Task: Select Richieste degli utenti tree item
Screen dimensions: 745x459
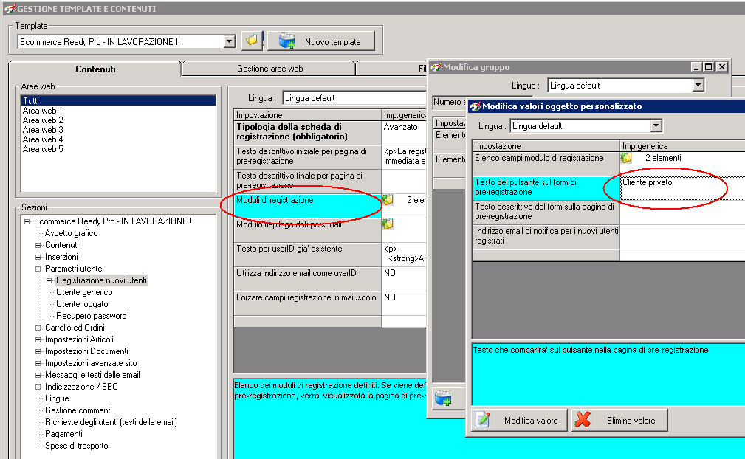Action: pyautogui.click(x=111, y=422)
